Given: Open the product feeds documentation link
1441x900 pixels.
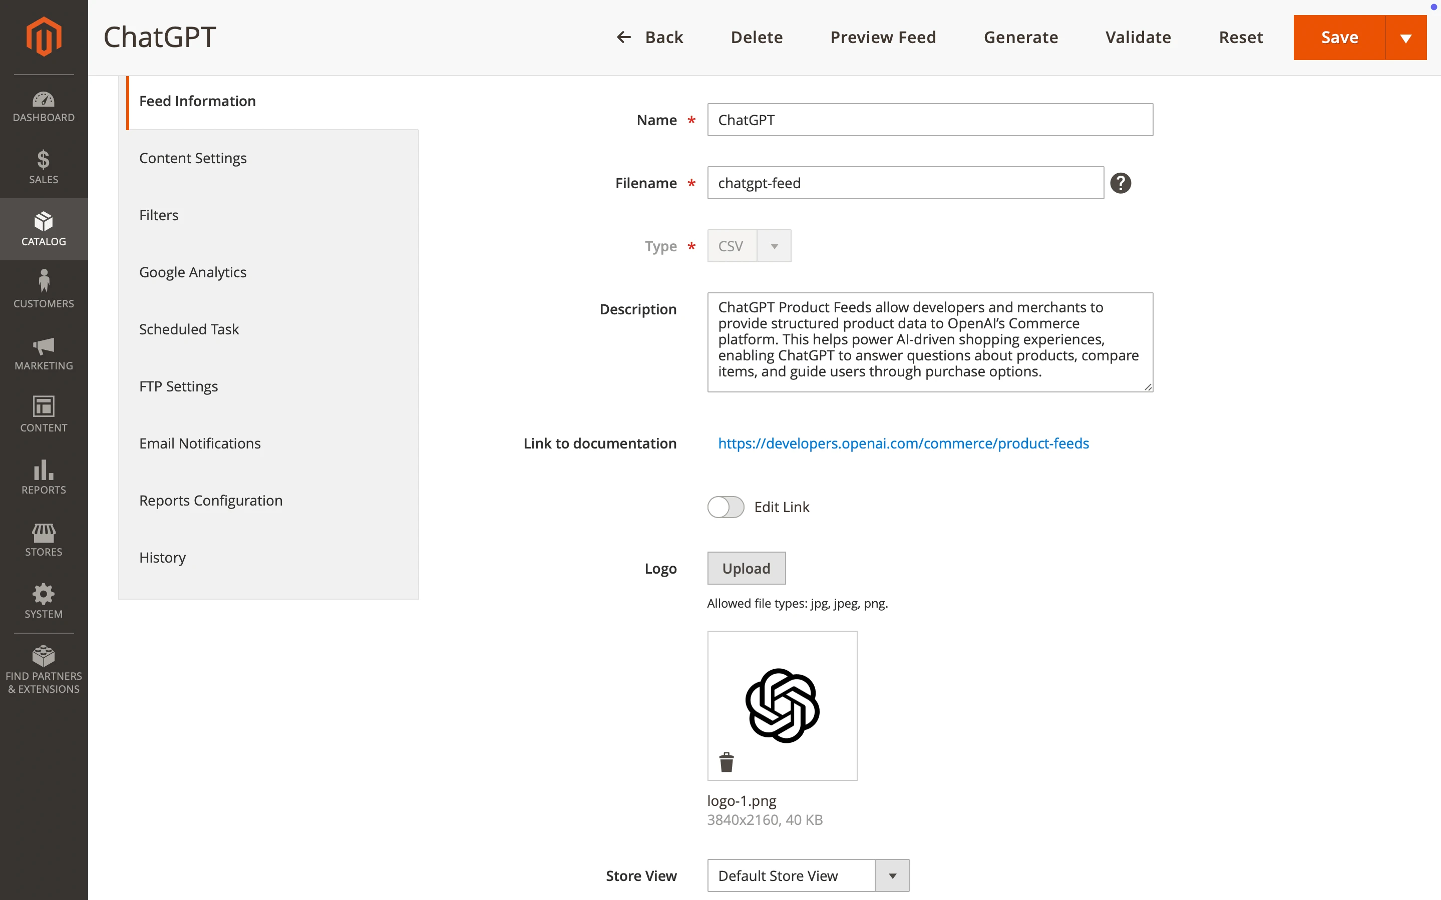Looking at the screenshot, I should tap(903, 443).
